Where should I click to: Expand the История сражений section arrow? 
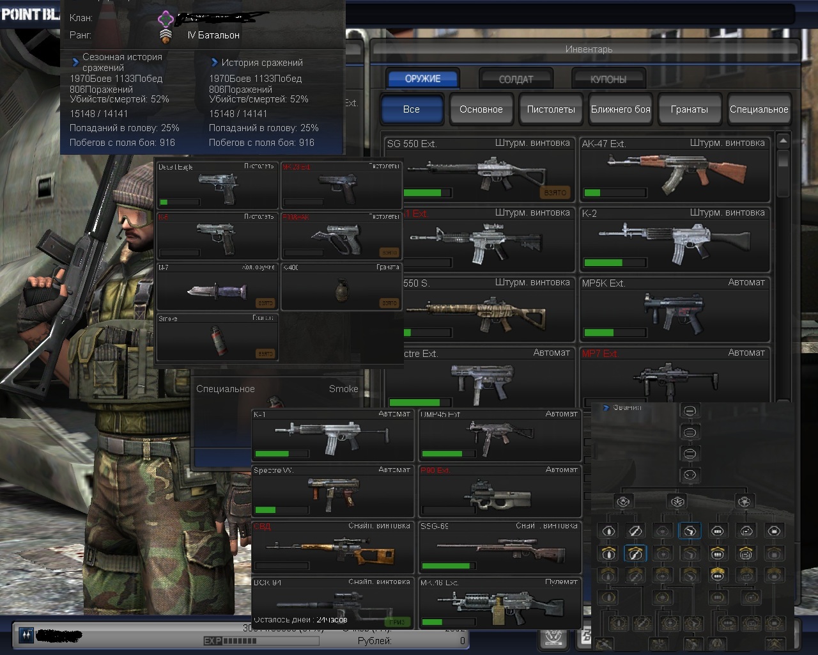point(214,63)
